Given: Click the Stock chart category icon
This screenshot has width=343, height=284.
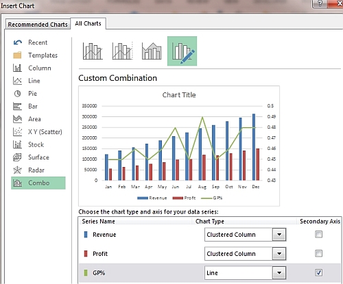Looking at the screenshot, I should pyautogui.click(x=17, y=144).
